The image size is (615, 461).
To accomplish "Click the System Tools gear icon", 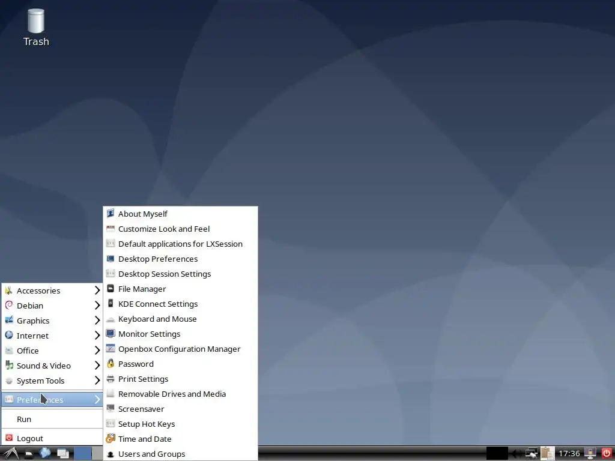I will 9,380.
